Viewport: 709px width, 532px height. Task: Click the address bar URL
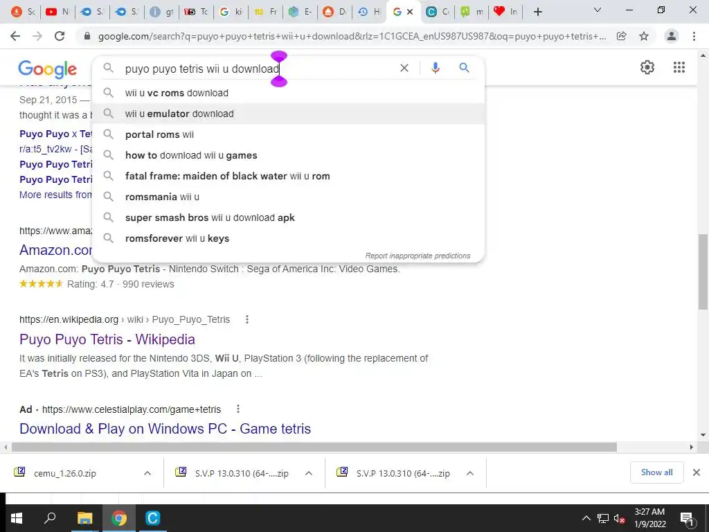pos(352,36)
